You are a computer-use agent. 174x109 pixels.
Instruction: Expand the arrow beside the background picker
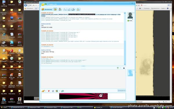pyautogui.click(x=59, y=91)
